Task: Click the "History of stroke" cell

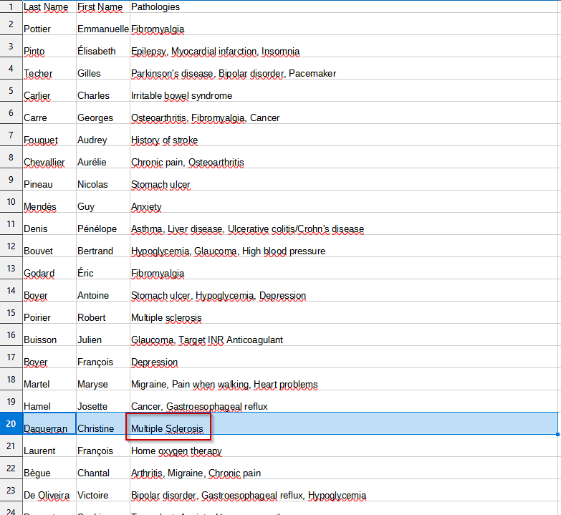Action: (x=164, y=140)
